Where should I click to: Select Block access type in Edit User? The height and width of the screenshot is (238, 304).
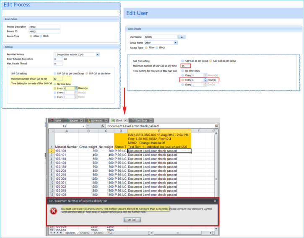[157, 48]
